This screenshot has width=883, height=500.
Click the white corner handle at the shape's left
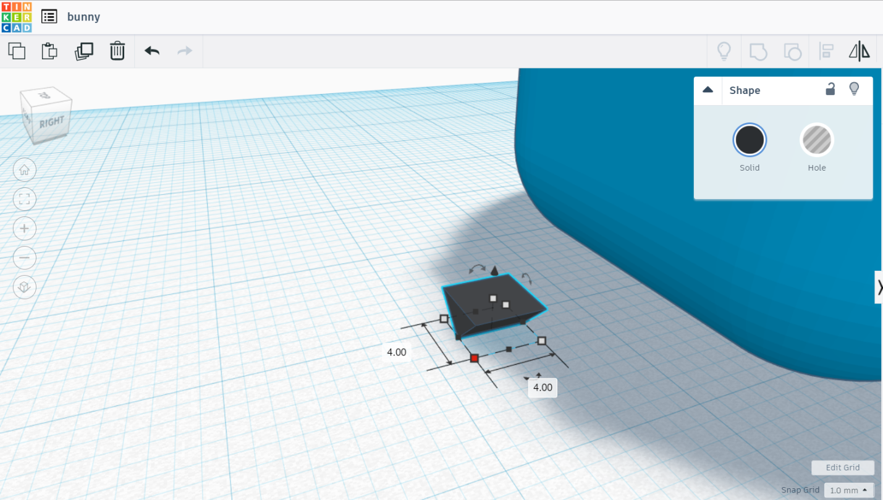pos(444,319)
